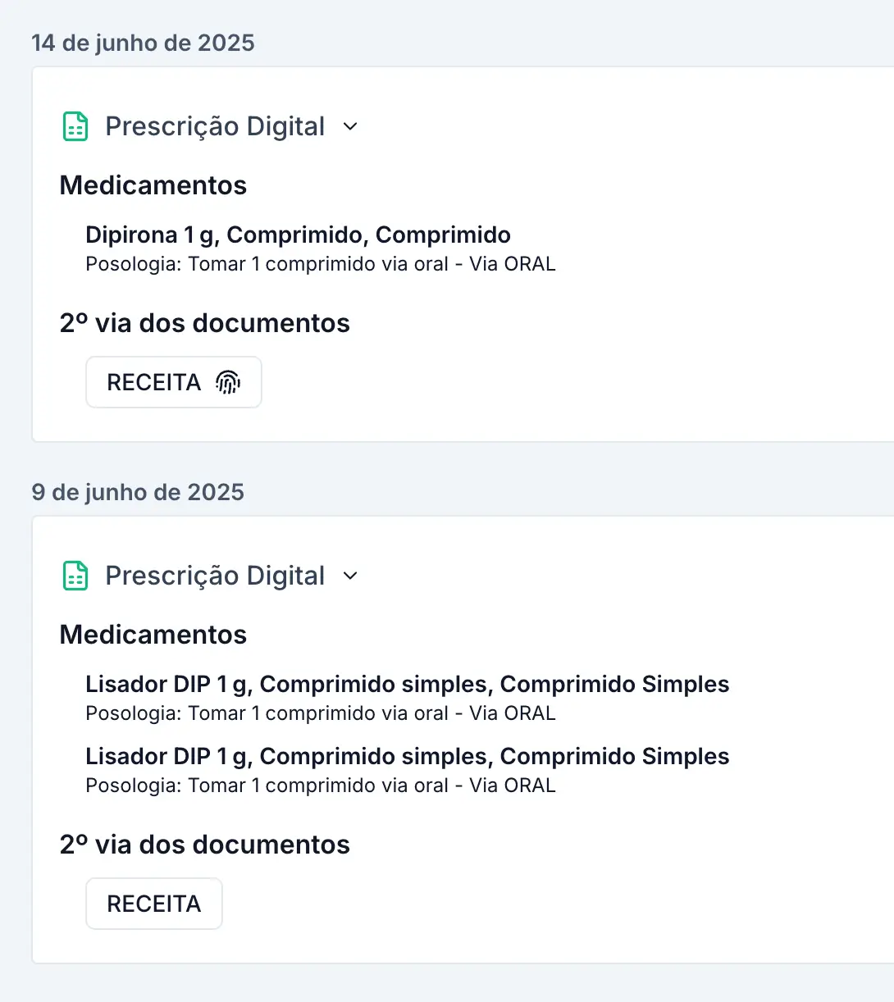
Task: Click the Posologia line under Dipirona
Action: pyautogui.click(x=320, y=264)
